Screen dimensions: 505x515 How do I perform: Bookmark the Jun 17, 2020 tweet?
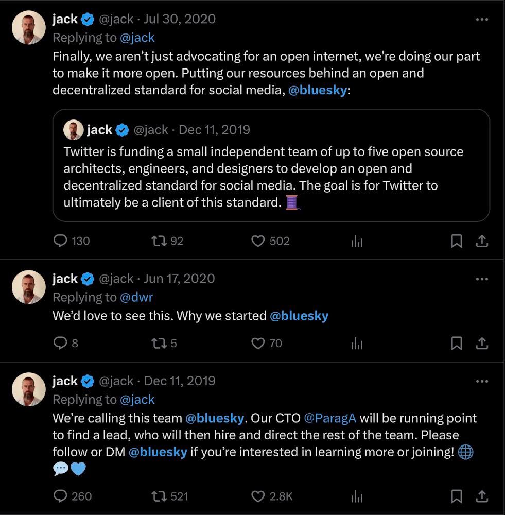456,343
